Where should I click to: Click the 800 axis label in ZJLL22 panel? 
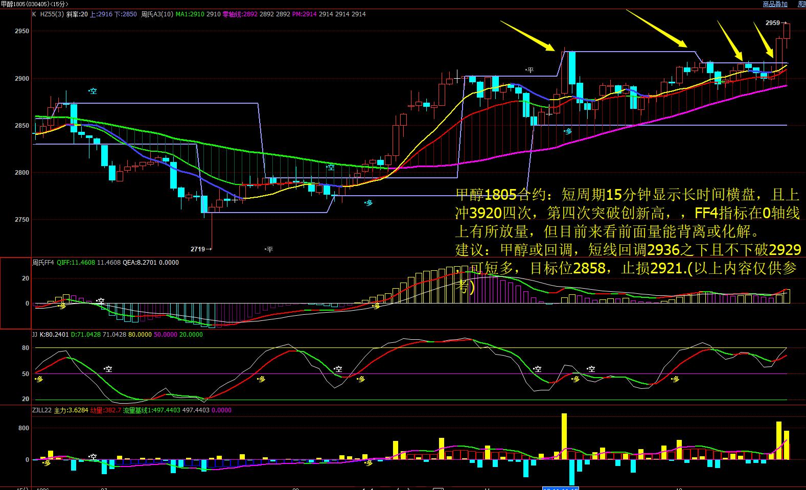click(x=25, y=428)
